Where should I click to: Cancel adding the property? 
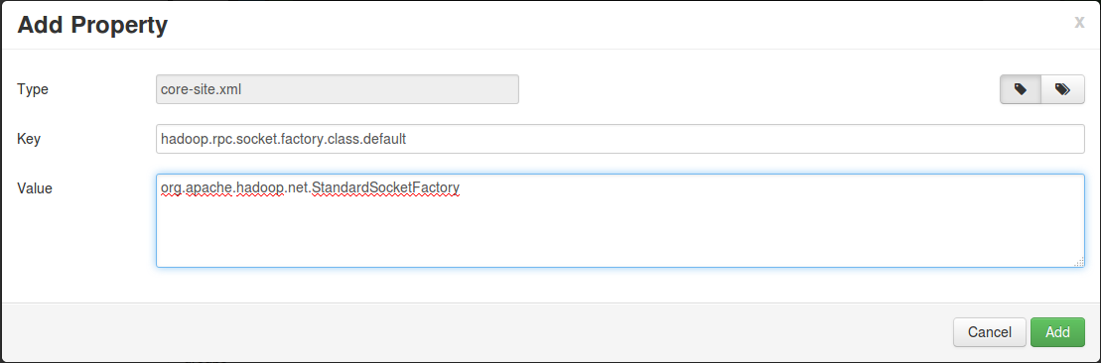[x=990, y=332]
